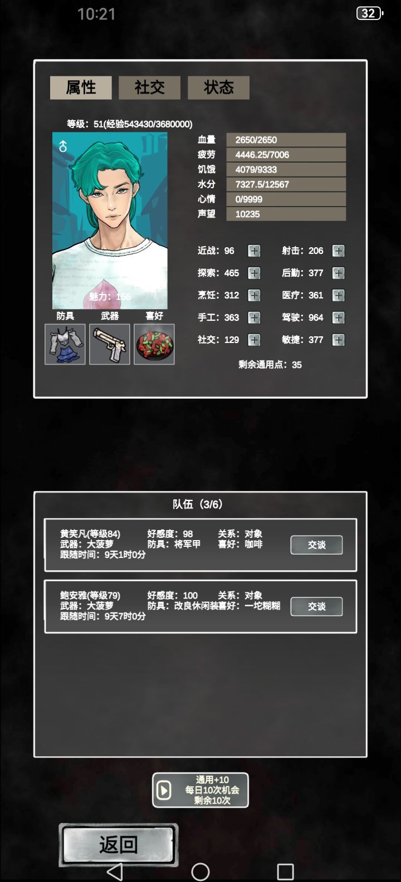Add a point to 烹饪 cooking

254,295
